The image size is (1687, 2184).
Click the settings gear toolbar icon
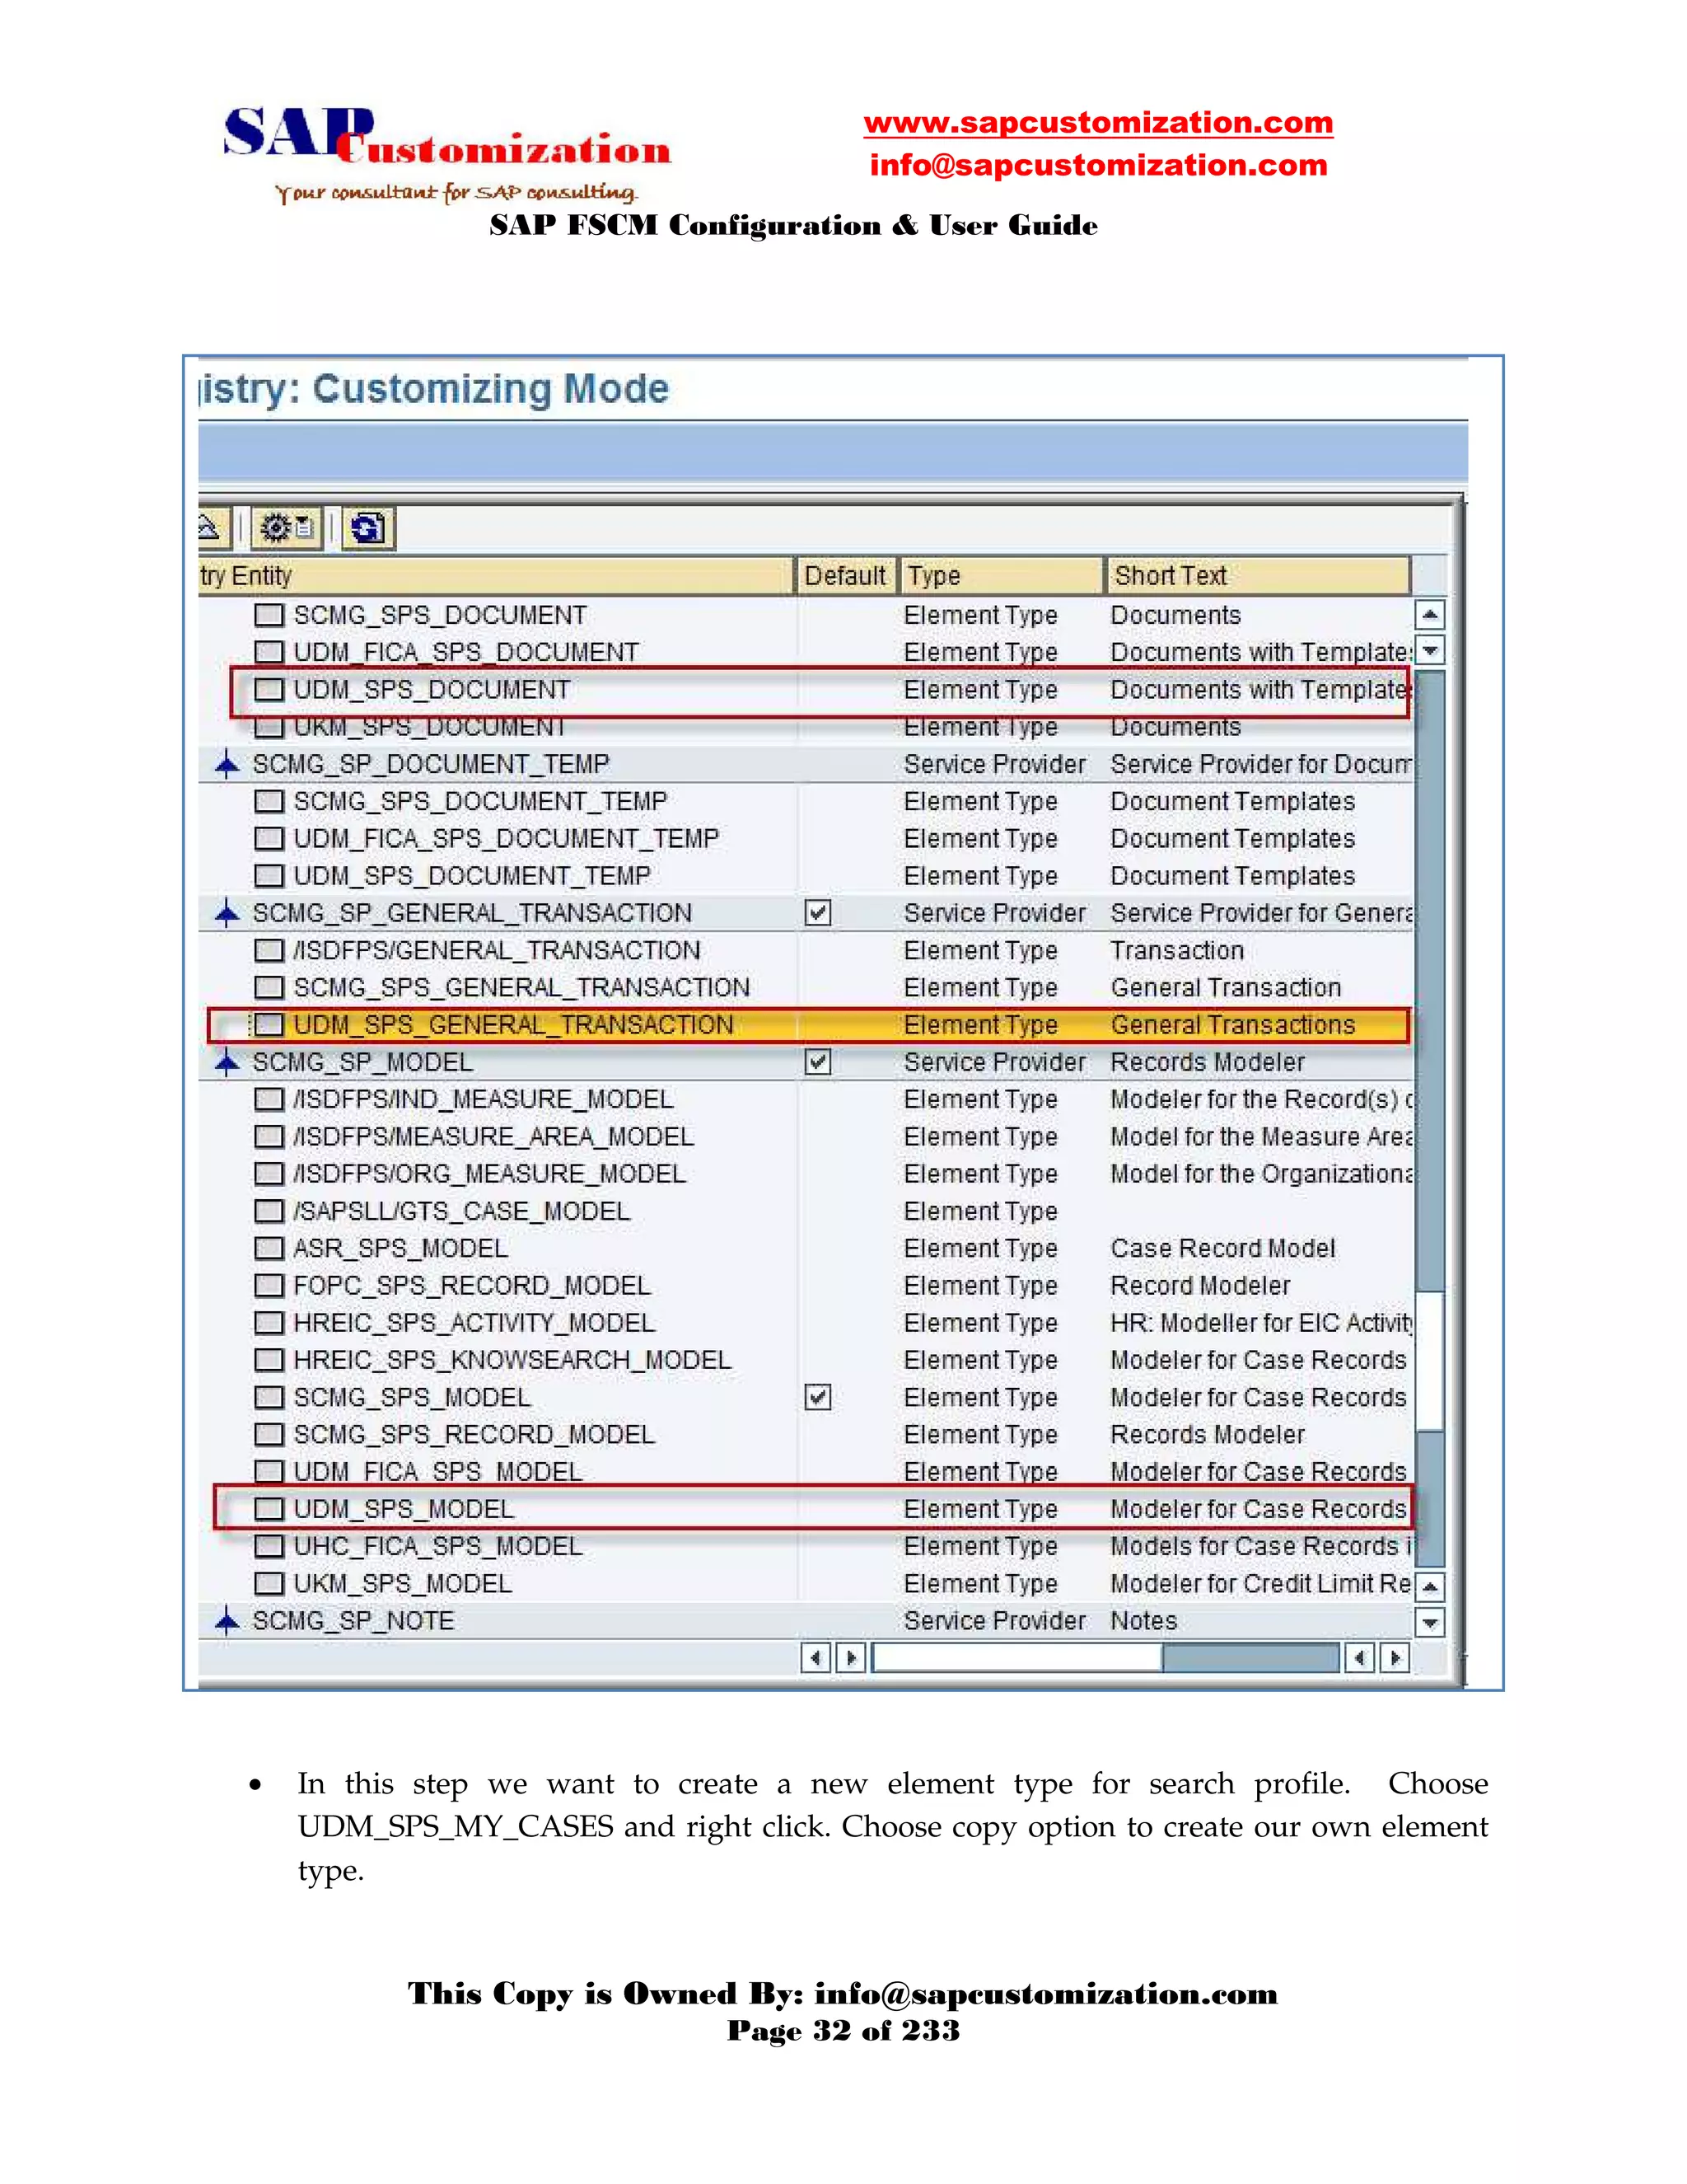pyautogui.click(x=287, y=527)
